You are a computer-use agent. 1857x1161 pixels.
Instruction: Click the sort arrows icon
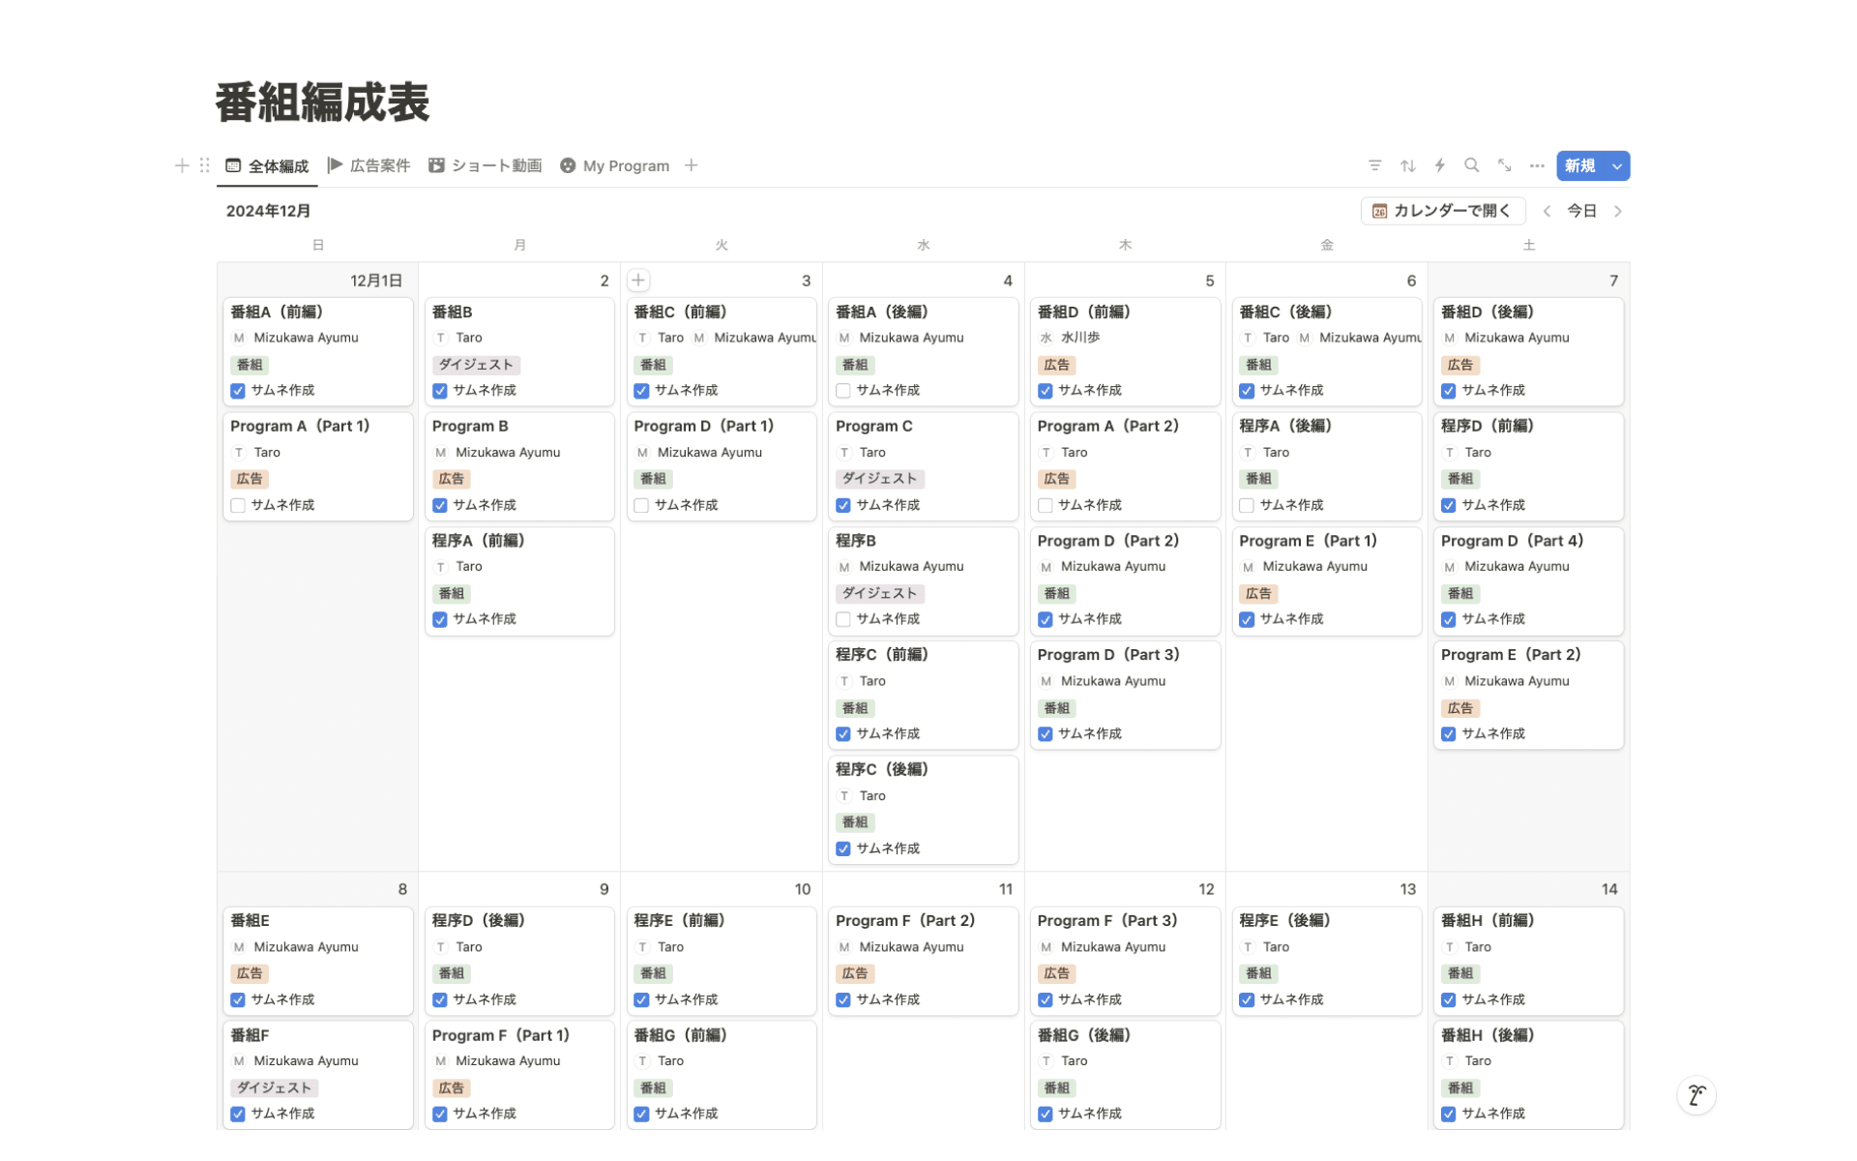pos(1407,165)
